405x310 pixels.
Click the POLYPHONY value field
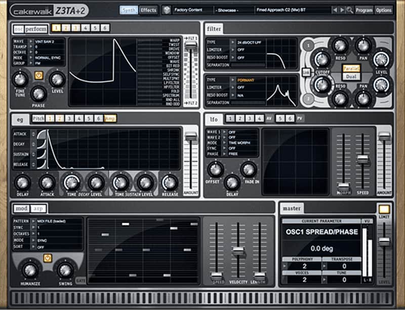click(304, 266)
